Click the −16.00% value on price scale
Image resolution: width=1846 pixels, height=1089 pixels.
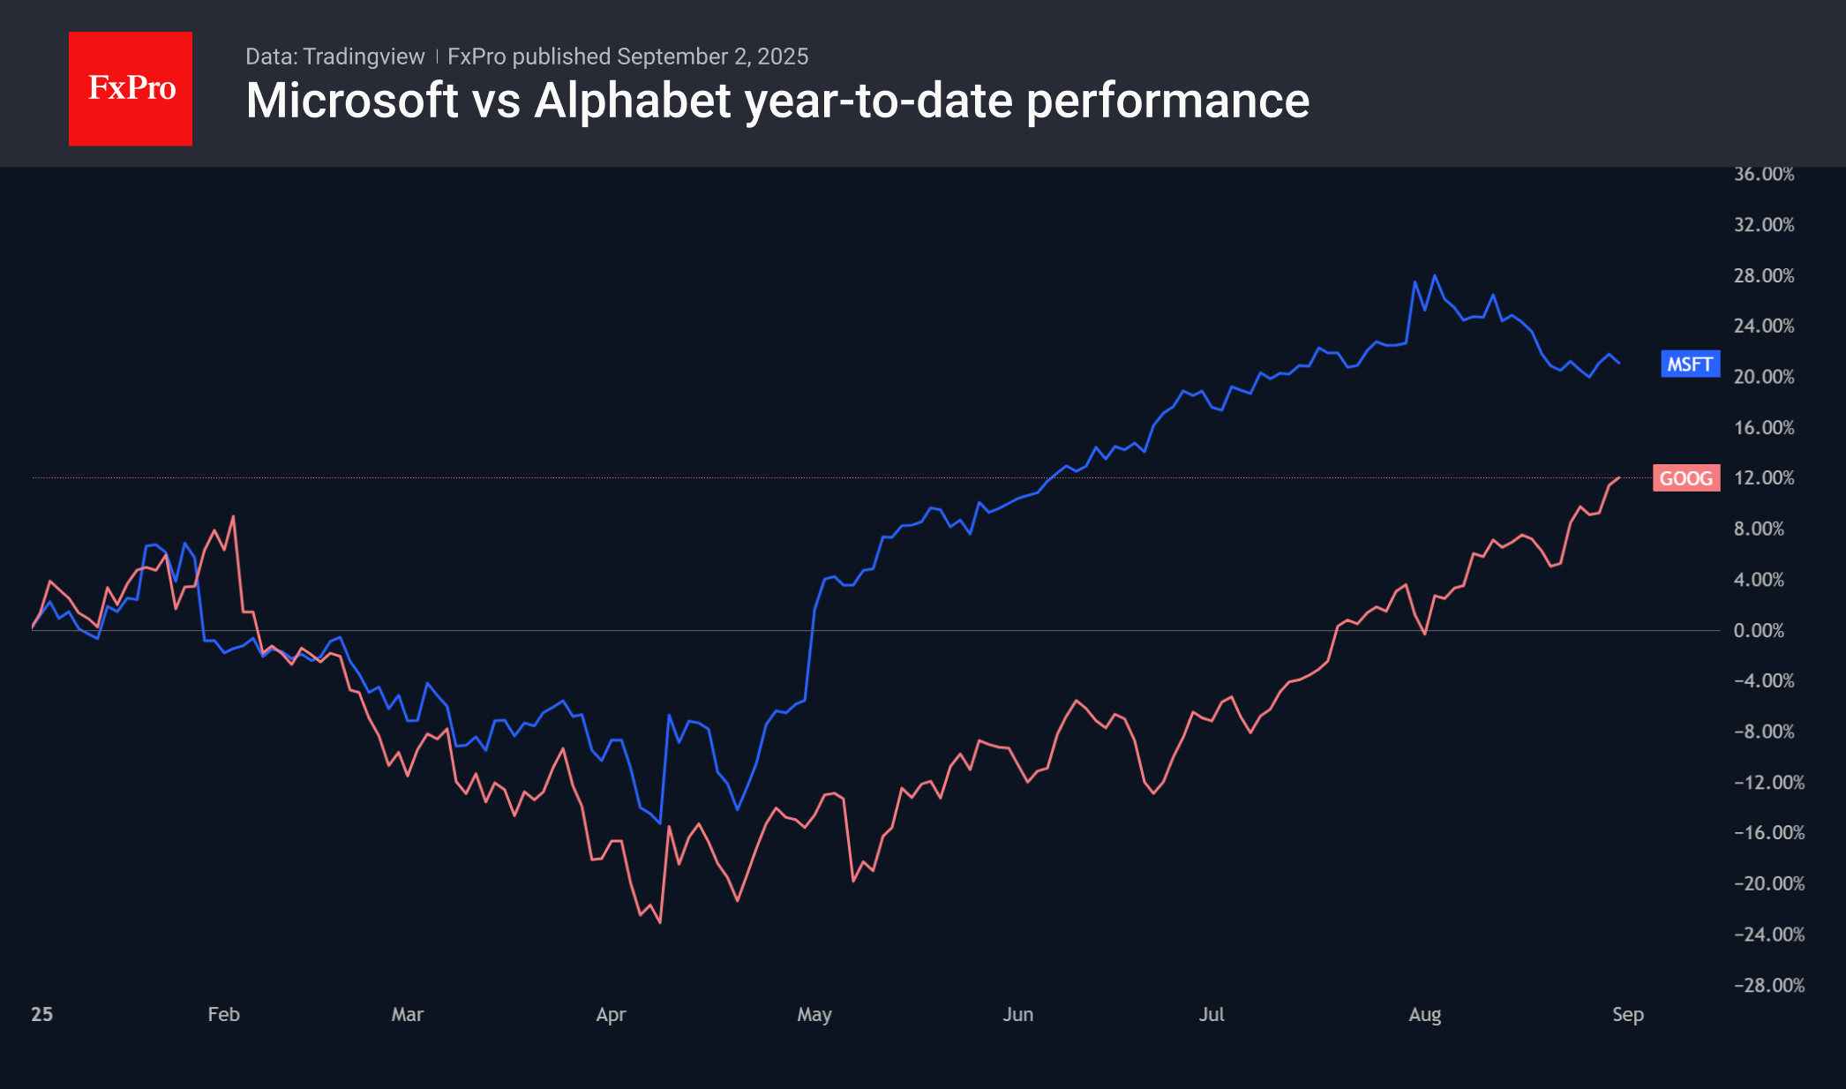(1768, 832)
